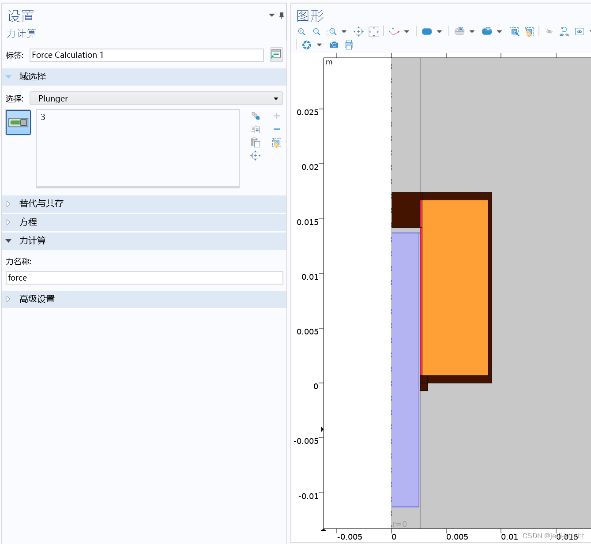Select domain 3 in the selection list
Screen dimensions: 591x544
pos(43,117)
